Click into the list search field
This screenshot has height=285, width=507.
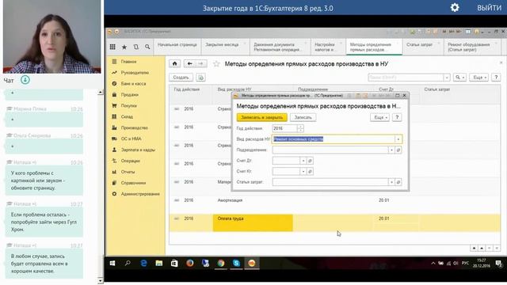click(406, 78)
